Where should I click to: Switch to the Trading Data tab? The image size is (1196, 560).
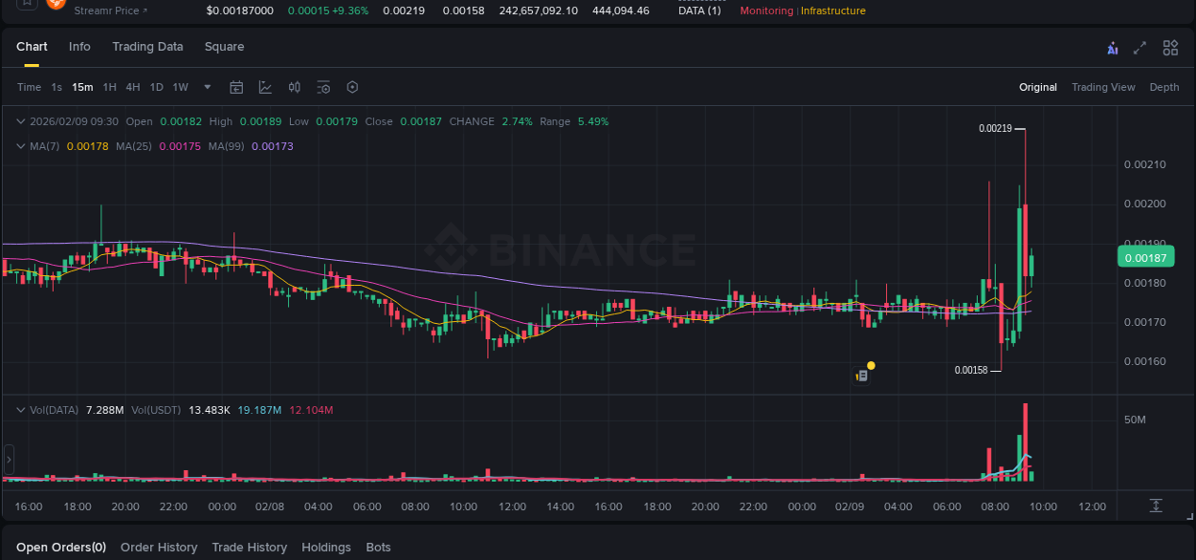(147, 46)
